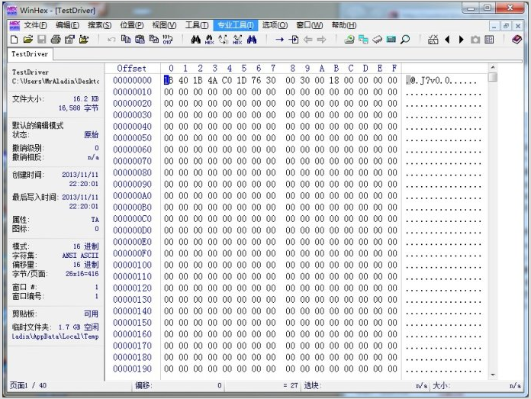This screenshot has height=399, width=531.
Task: Open the 位置(P) menu
Action: [132, 25]
